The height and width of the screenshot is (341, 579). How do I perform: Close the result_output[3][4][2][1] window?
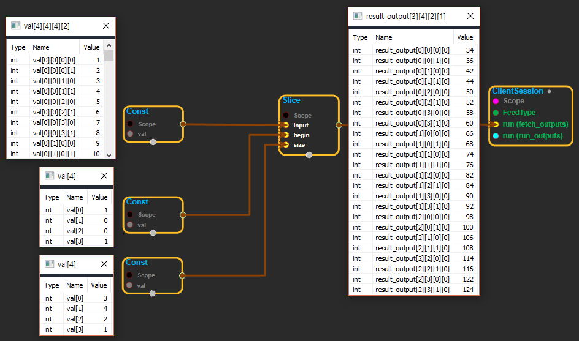pyautogui.click(x=470, y=17)
